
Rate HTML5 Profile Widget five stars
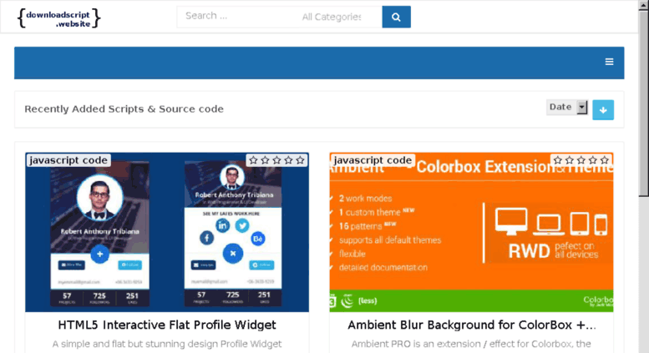coord(300,160)
